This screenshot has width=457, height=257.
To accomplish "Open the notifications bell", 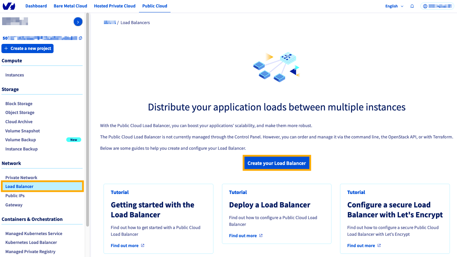I will coord(412,6).
